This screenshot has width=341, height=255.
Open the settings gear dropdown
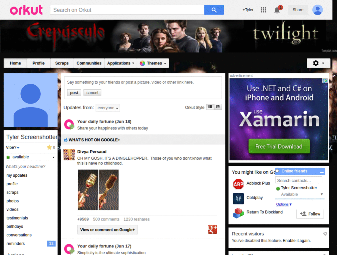point(318,63)
